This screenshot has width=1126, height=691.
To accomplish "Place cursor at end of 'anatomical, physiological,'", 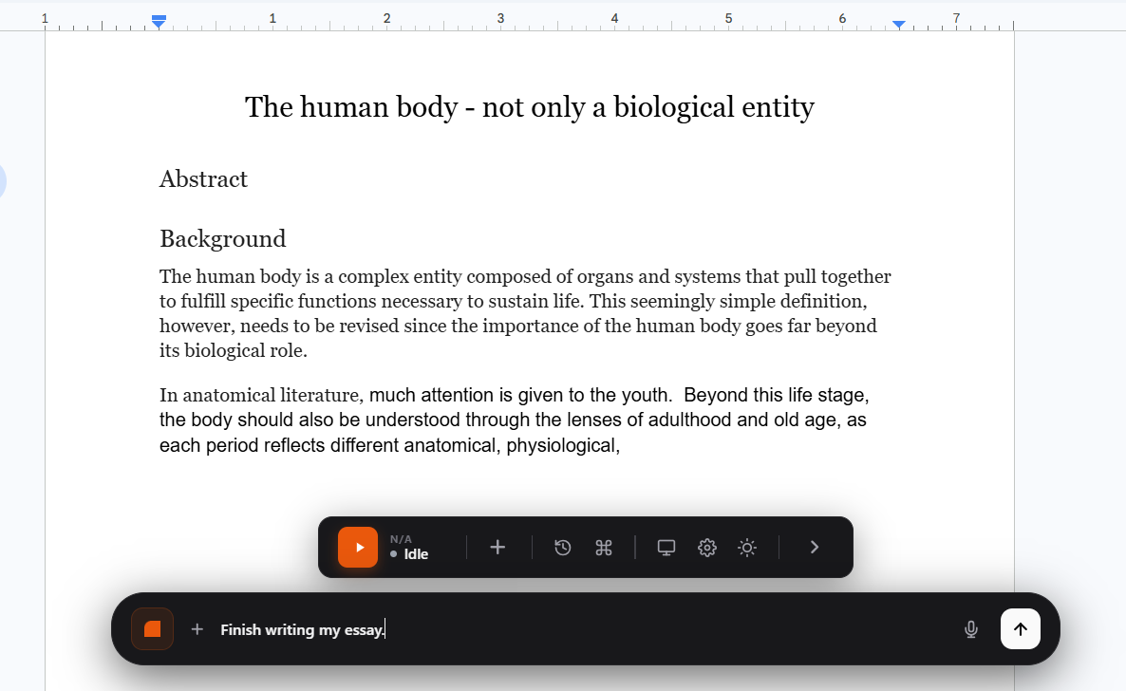I will [x=621, y=445].
